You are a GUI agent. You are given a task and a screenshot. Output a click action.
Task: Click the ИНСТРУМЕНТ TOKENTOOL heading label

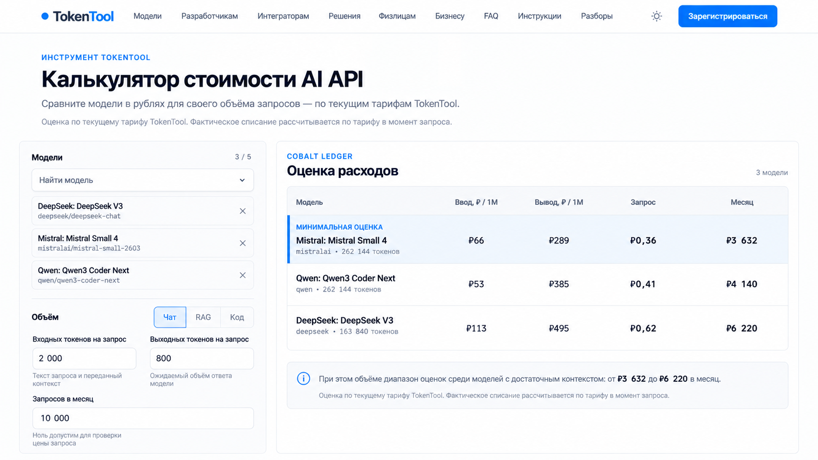[96, 57]
